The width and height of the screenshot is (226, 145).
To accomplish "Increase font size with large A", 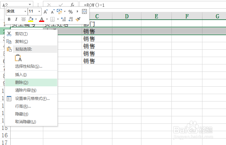I will coord(46,12).
